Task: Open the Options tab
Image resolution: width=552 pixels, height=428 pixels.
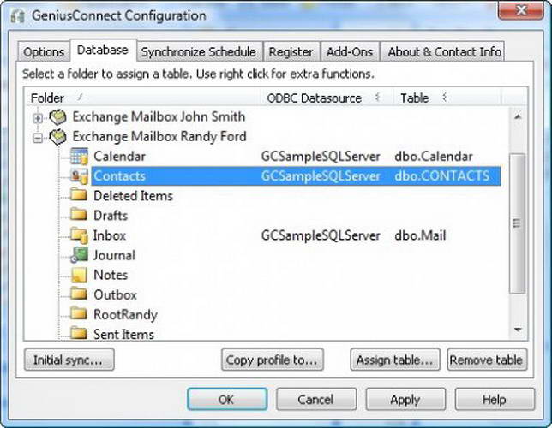Action: (x=44, y=52)
